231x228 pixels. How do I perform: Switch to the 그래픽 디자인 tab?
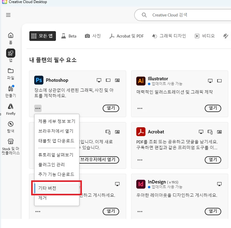coord(169,36)
